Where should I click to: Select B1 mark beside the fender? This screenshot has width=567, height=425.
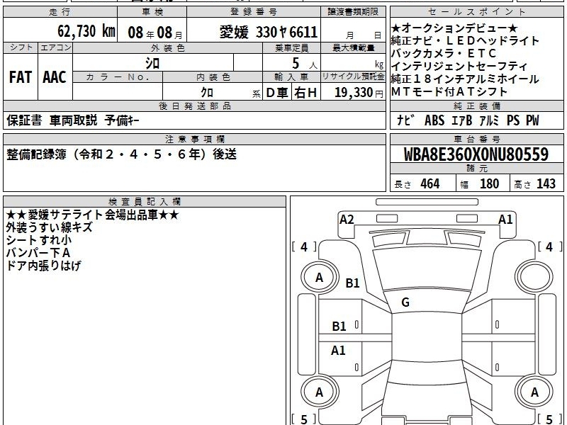click(352, 283)
